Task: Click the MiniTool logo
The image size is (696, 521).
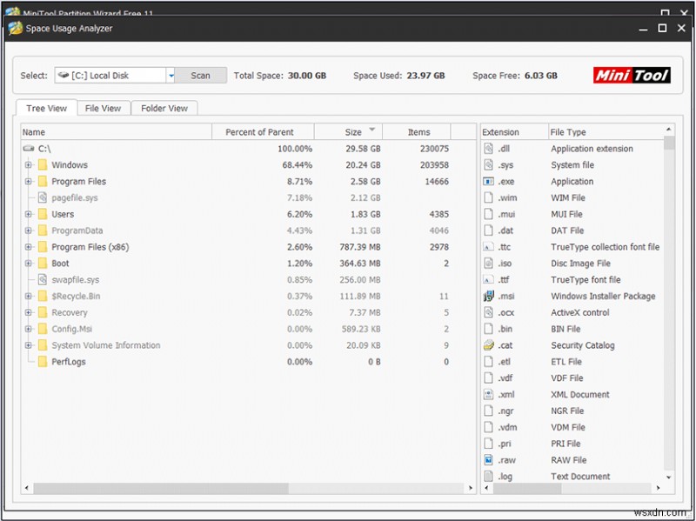Action: 632,76
